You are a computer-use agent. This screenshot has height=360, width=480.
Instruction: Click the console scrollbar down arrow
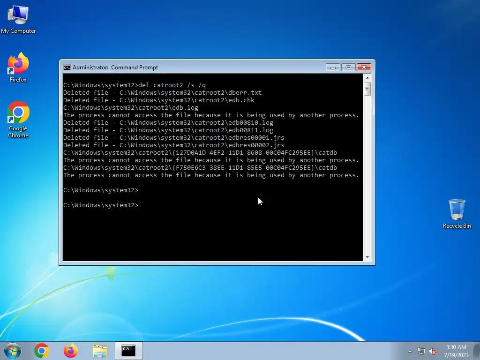[x=367, y=257]
